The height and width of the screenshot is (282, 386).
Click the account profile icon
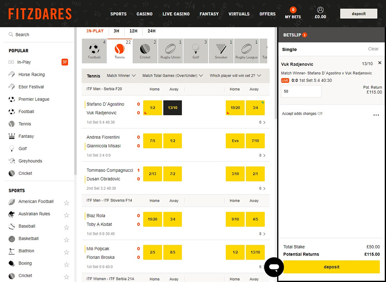320,10
